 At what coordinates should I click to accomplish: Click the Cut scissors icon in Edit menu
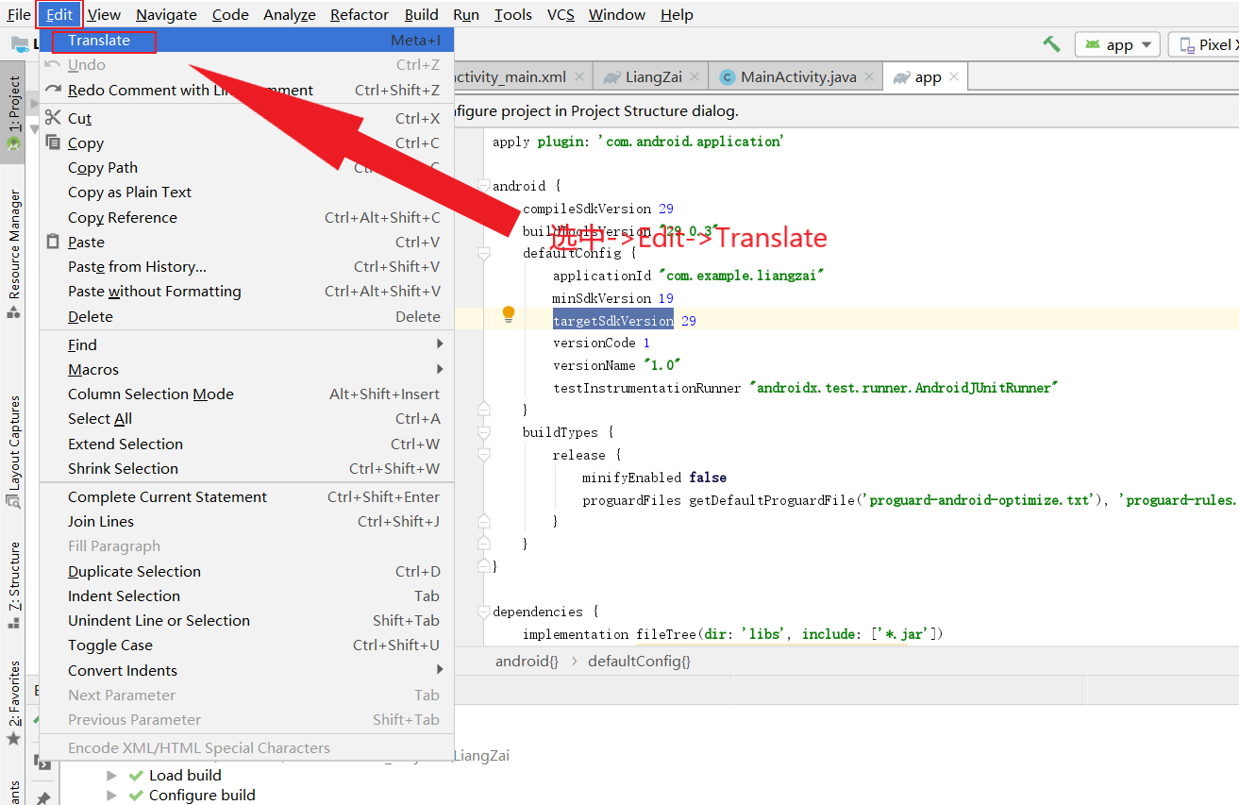(53, 118)
